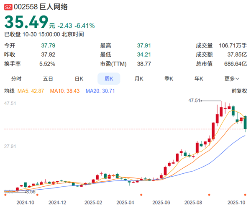The width and height of the screenshot is (251, 209).
Task: Click the 市盈(TTM) value 38.77
Action: [144, 64]
